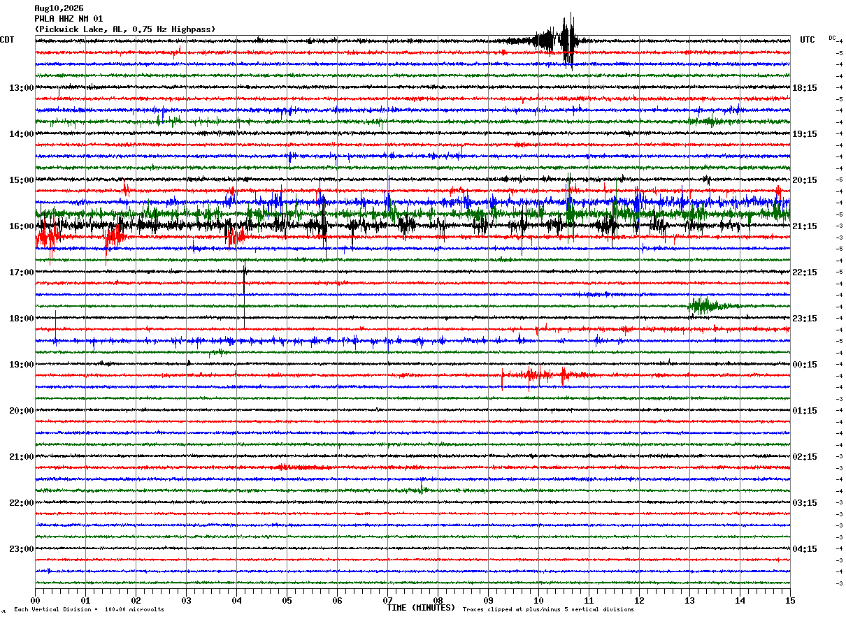This screenshot has height=619, width=846.
Task: Click the Aug10,2026 date header
Action: (59, 8)
